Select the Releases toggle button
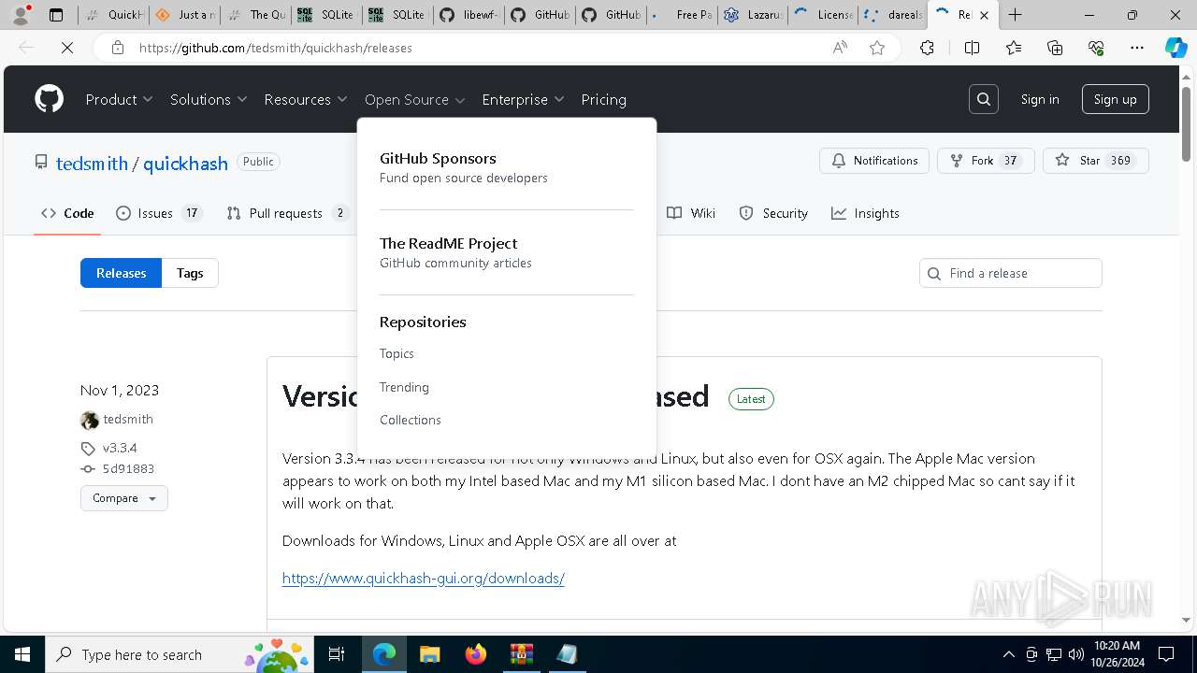The image size is (1197, 673). tap(121, 273)
